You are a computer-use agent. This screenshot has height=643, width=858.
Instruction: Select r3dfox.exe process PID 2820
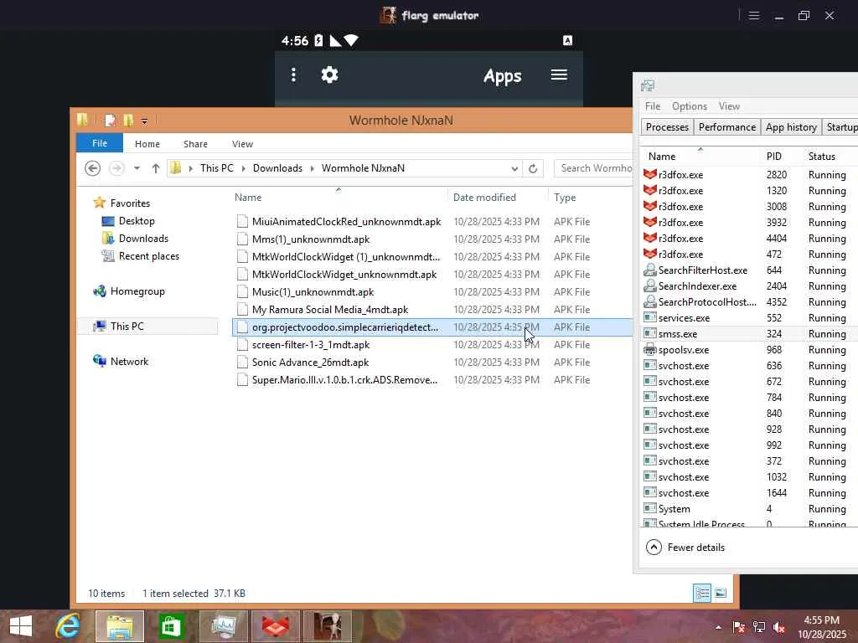click(x=748, y=174)
